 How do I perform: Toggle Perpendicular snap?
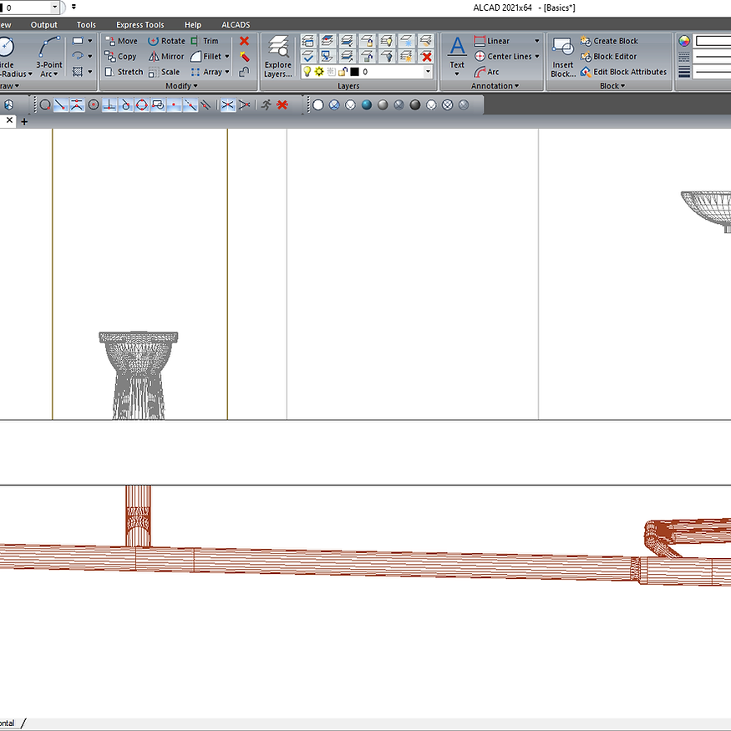(109, 105)
